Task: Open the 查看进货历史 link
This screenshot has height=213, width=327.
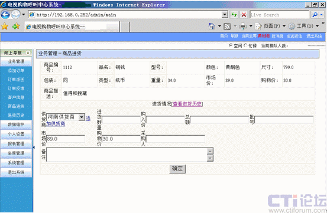Action: click(187, 104)
